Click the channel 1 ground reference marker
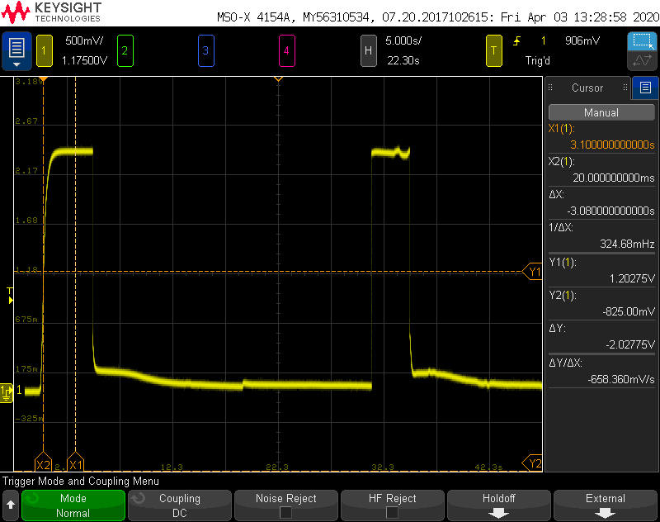This screenshot has height=522, width=660. [x=7, y=392]
